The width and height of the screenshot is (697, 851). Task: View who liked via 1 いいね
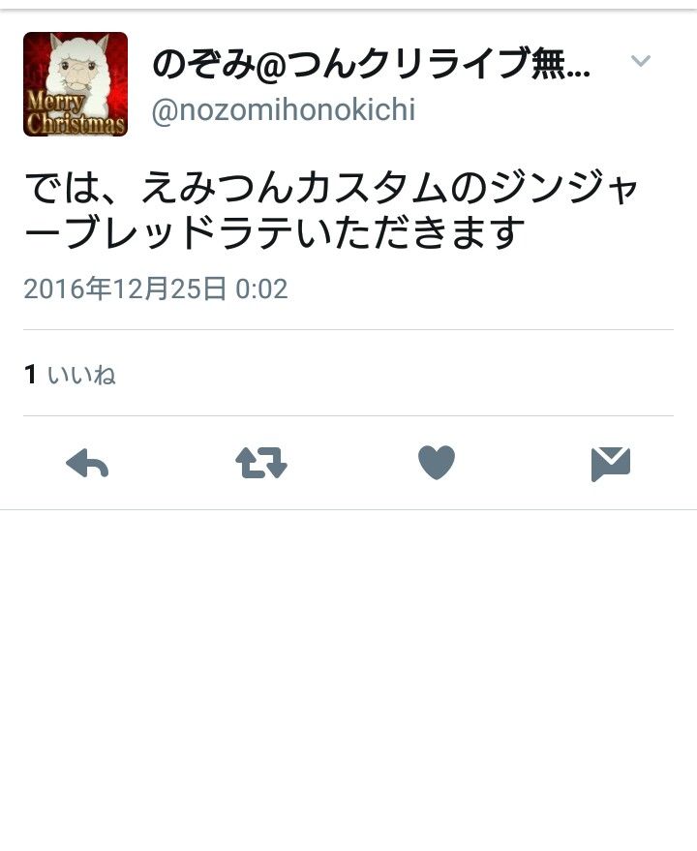coord(70,375)
